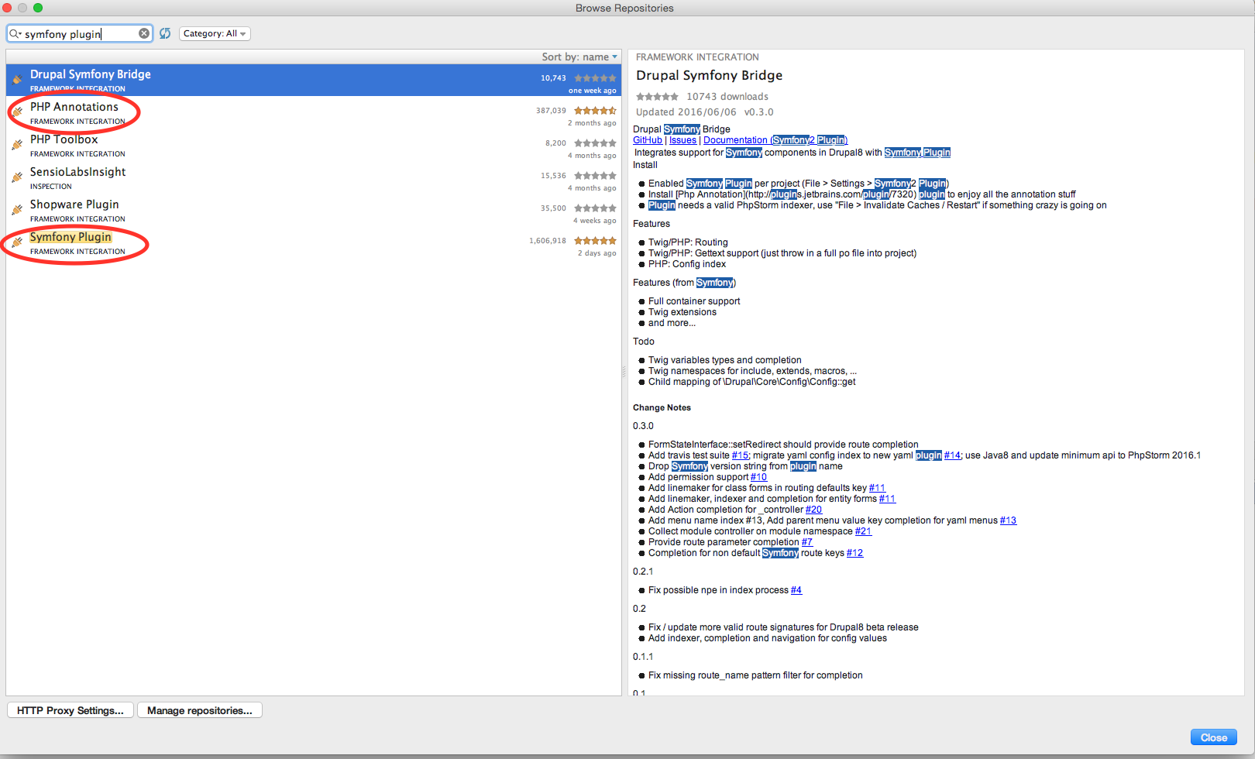
Task: Open the GitHub link
Action: click(x=648, y=140)
